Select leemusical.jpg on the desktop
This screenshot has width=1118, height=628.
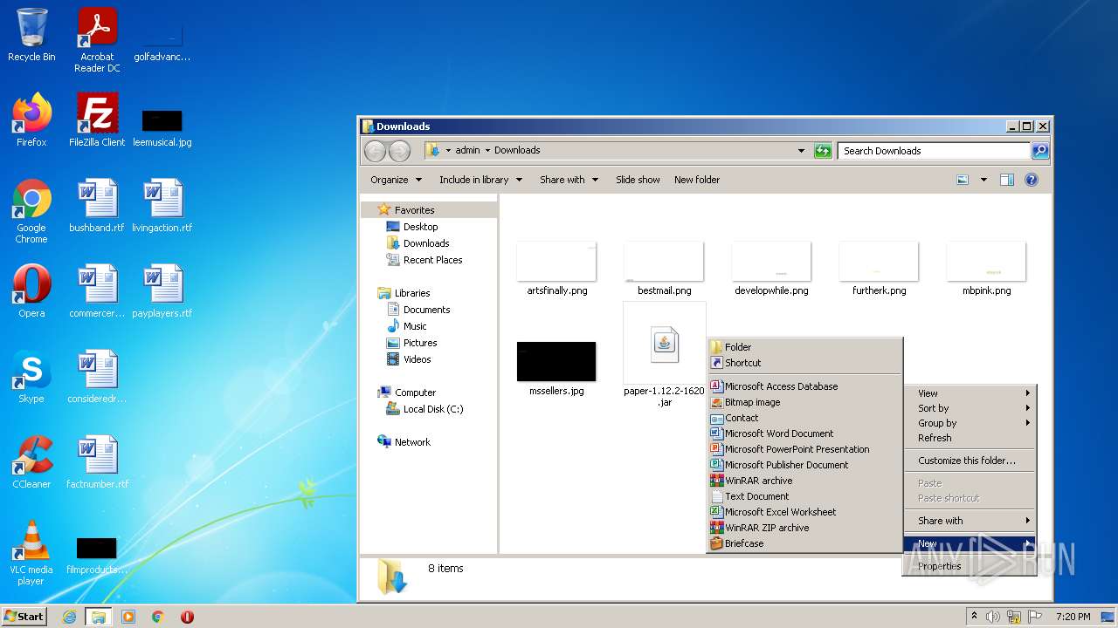162,127
